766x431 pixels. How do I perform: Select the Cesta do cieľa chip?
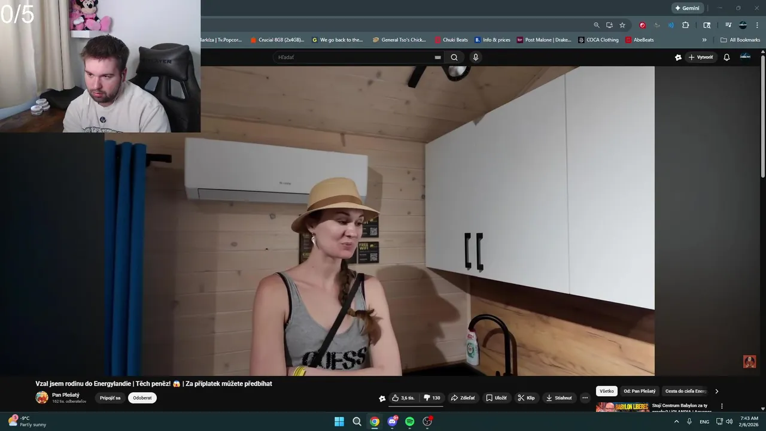click(686, 391)
